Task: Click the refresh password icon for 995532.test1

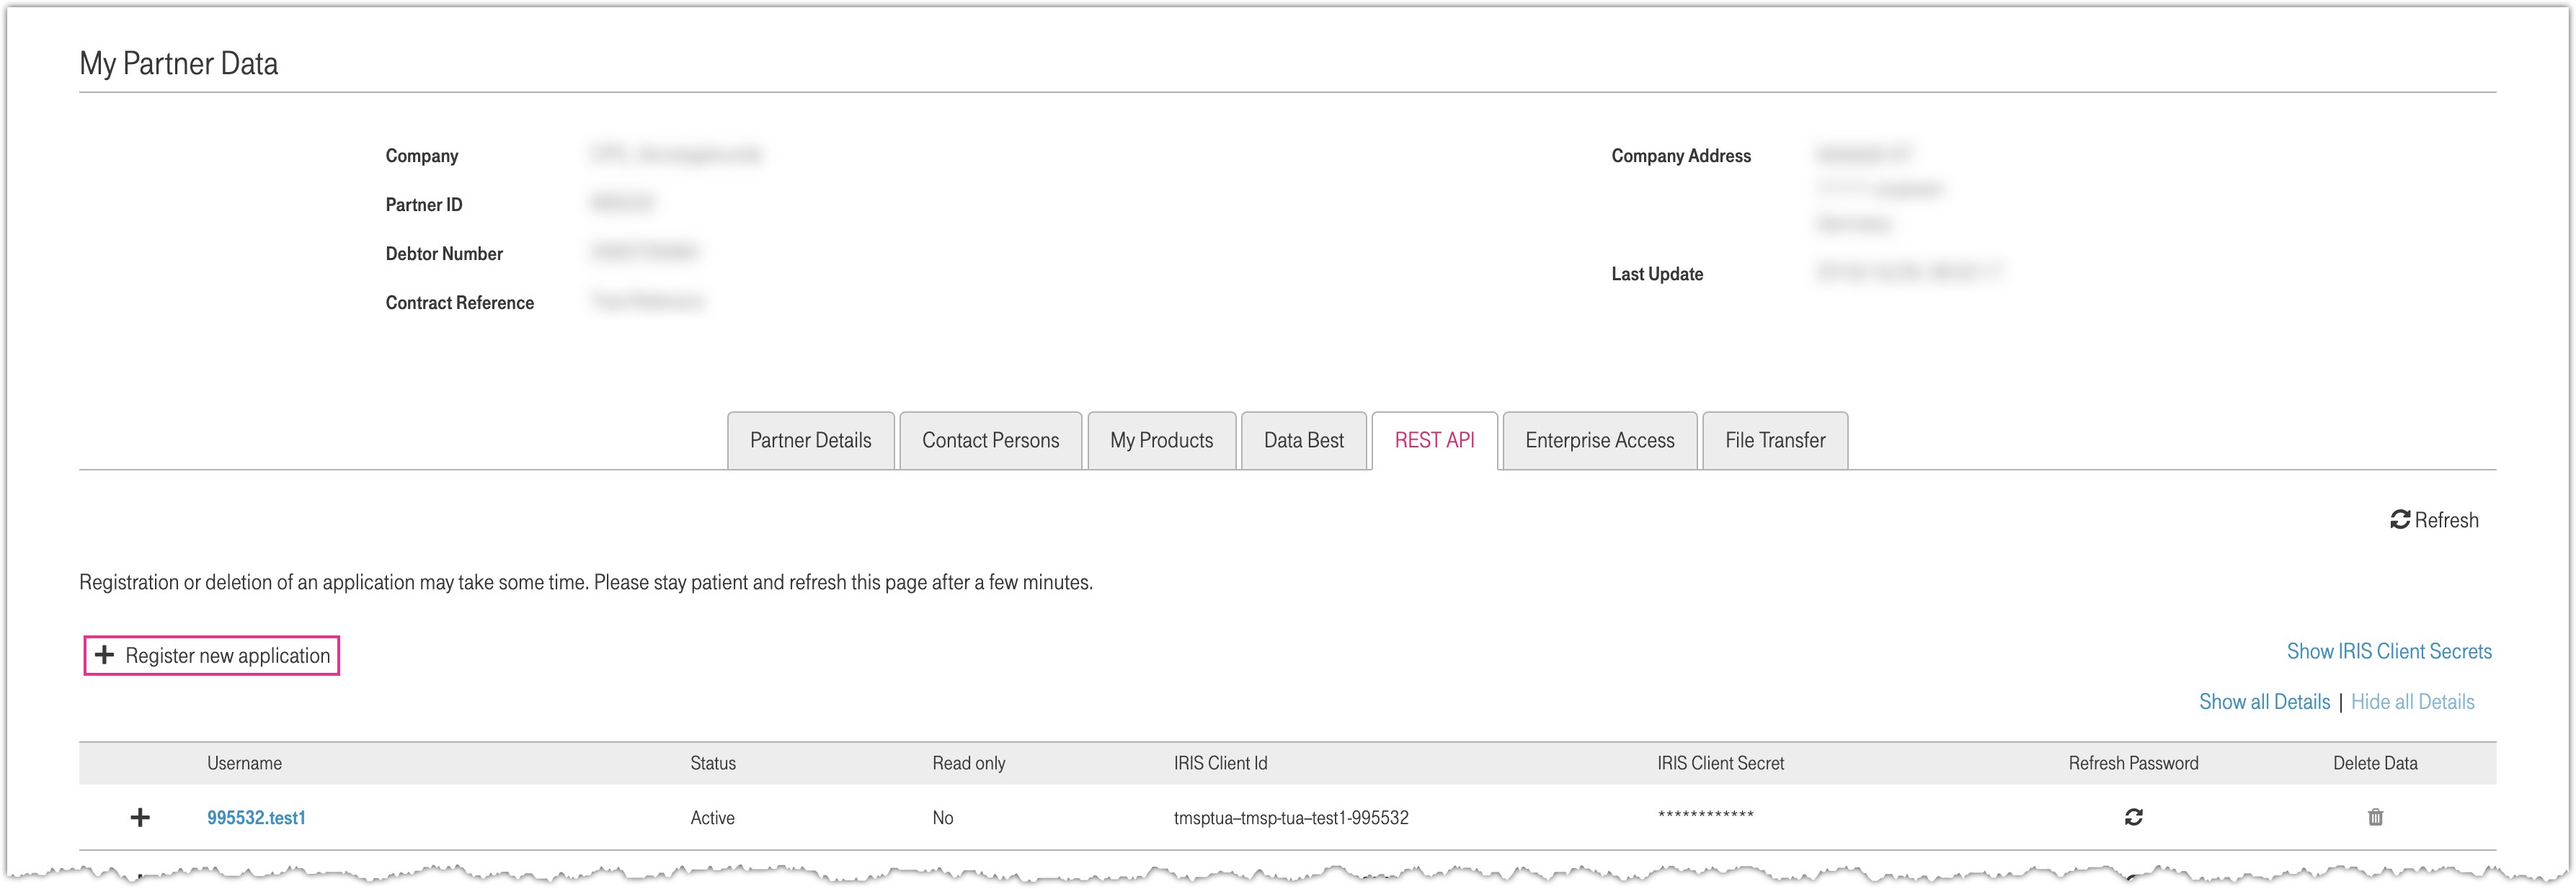Action: point(2133,817)
